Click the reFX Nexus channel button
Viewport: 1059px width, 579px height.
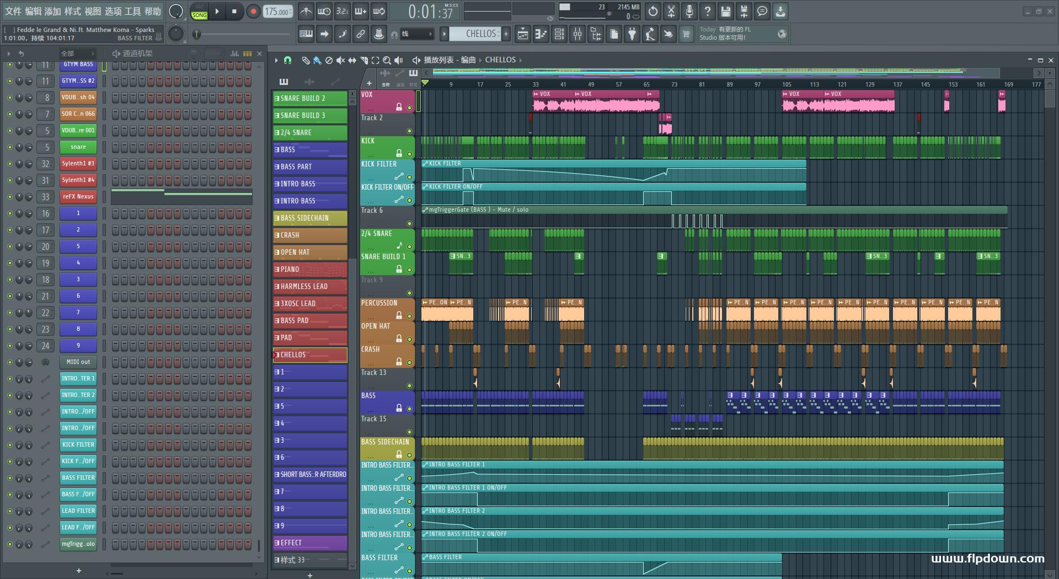point(78,197)
